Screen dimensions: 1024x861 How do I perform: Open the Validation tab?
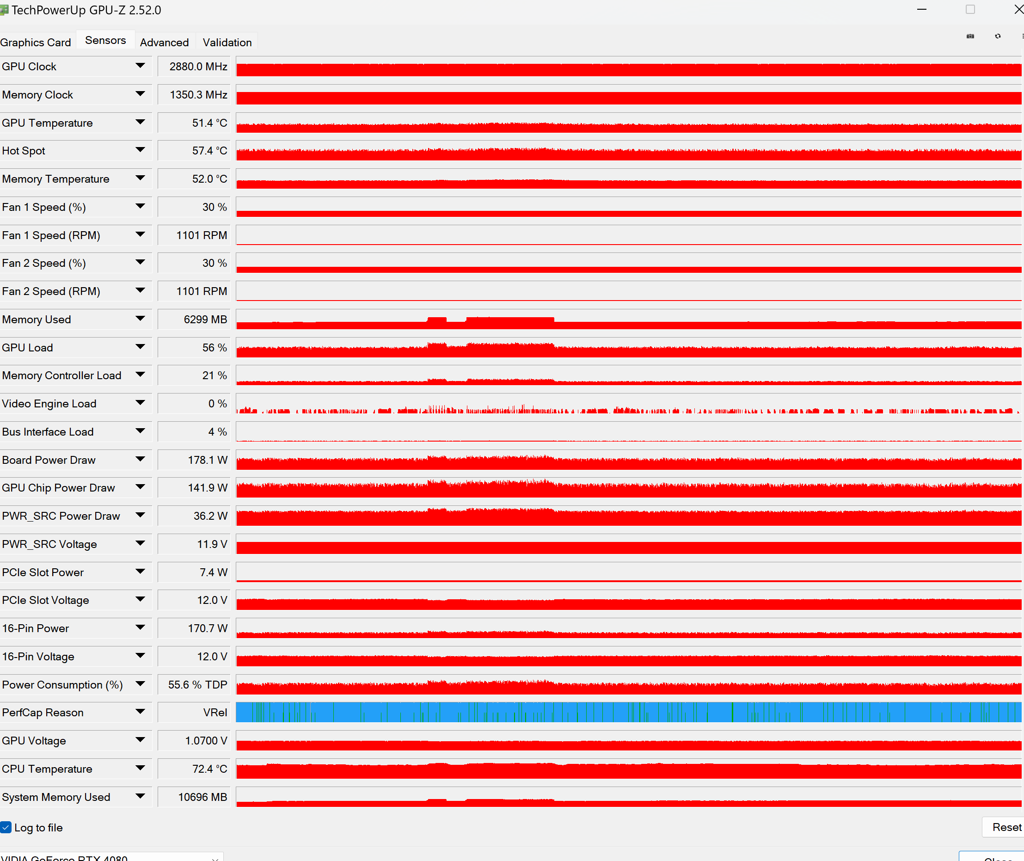tap(227, 43)
